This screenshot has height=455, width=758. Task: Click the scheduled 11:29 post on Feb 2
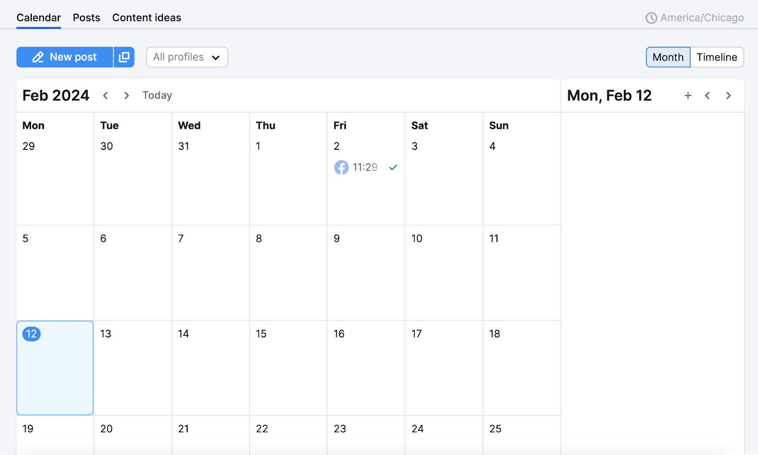click(x=364, y=167)
